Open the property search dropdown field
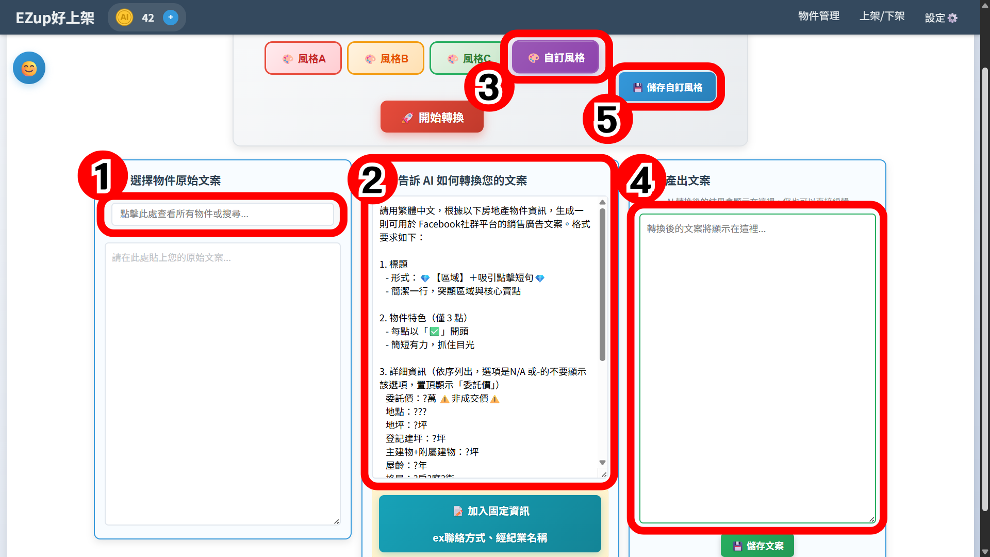990x557 pixels. 223,214
